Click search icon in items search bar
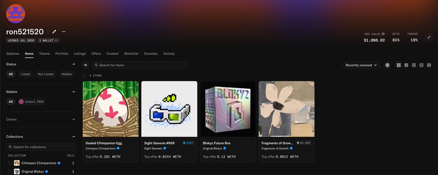The height and width of the screenshot is (175, 438). 96,65
